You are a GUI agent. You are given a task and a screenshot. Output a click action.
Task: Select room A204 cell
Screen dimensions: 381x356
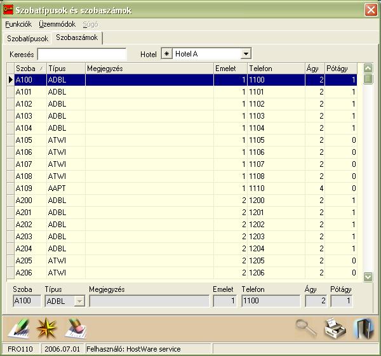[30, 249]
